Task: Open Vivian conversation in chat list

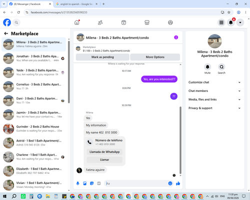Action: click(33, 185)
